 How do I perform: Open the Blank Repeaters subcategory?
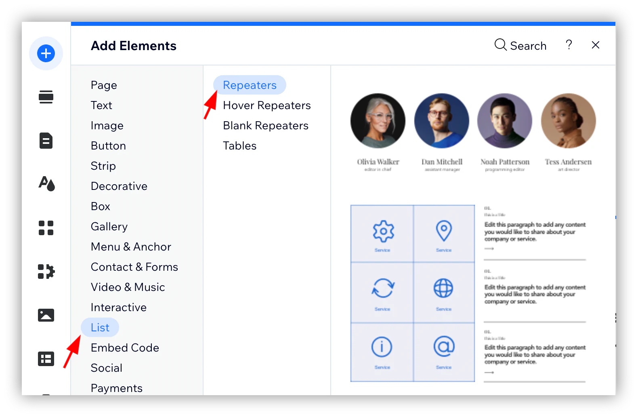266,126
